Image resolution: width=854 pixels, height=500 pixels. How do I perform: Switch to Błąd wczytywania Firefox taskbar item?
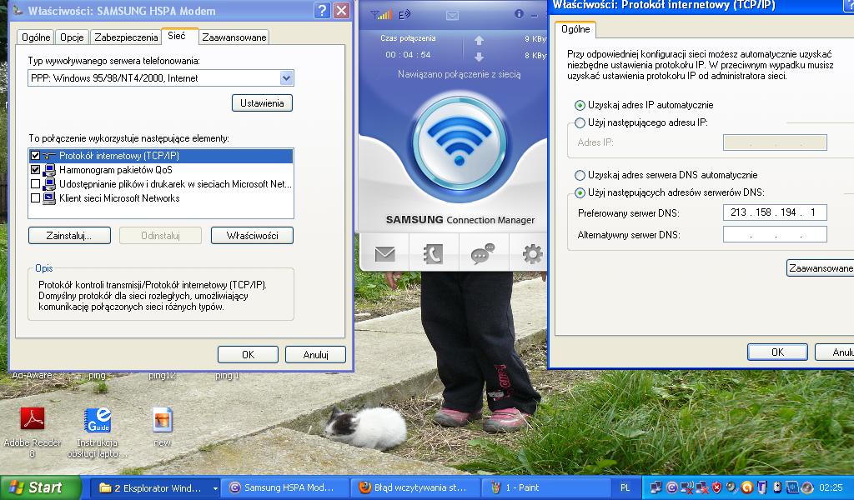click(x=415, y=488)
